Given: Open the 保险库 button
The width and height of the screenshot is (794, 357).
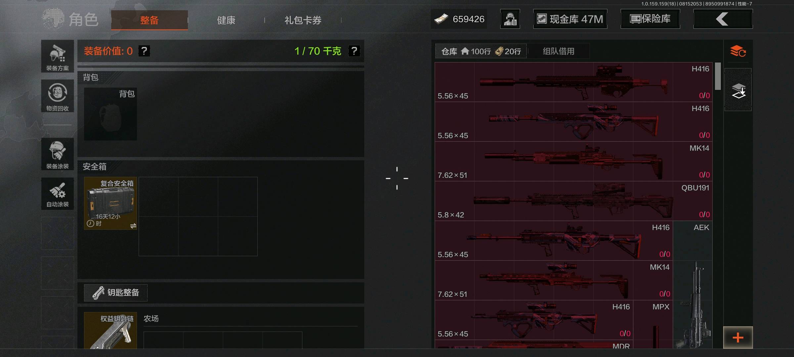Looking at the screenshot, I should point(650,19).
